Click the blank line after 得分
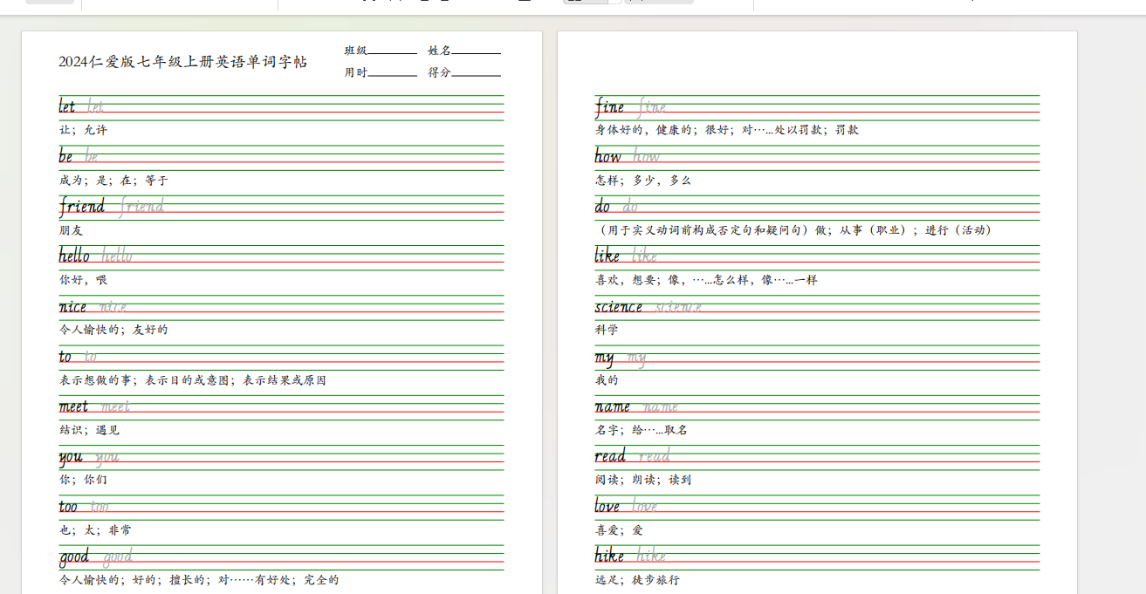Viewport: 1146px width, 594px height. point(477,74)
